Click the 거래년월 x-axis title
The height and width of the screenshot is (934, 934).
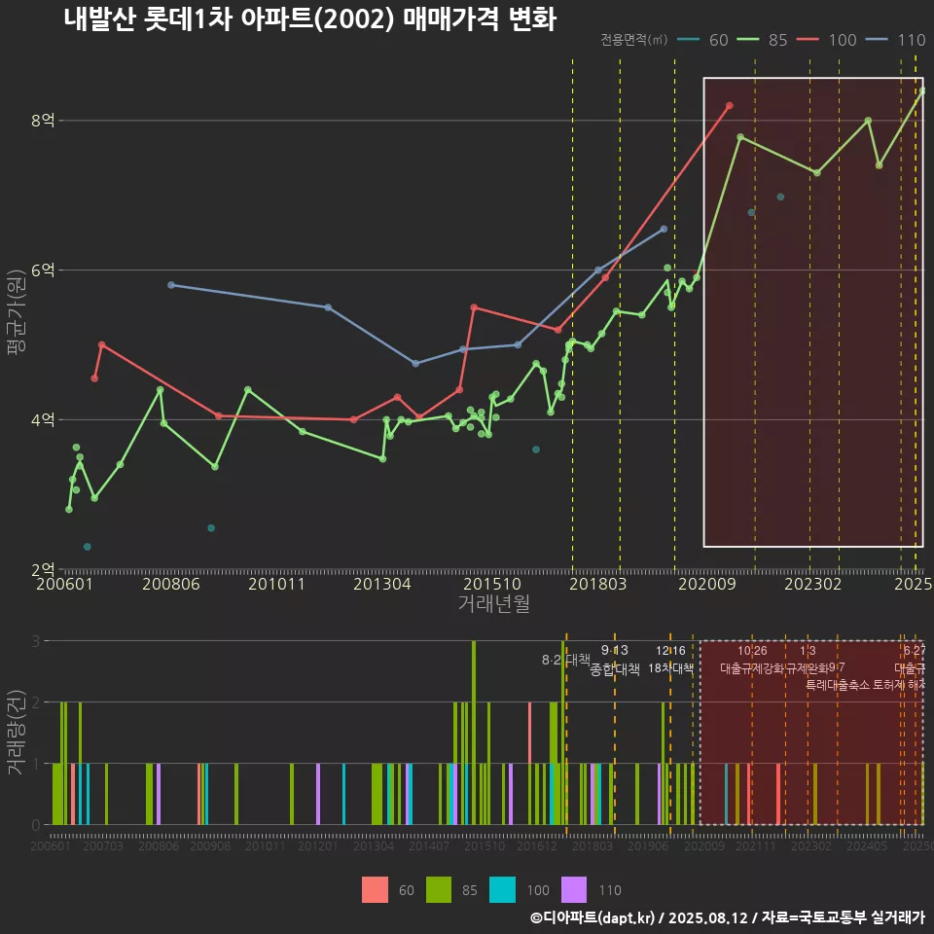click(x=494, y=603)
